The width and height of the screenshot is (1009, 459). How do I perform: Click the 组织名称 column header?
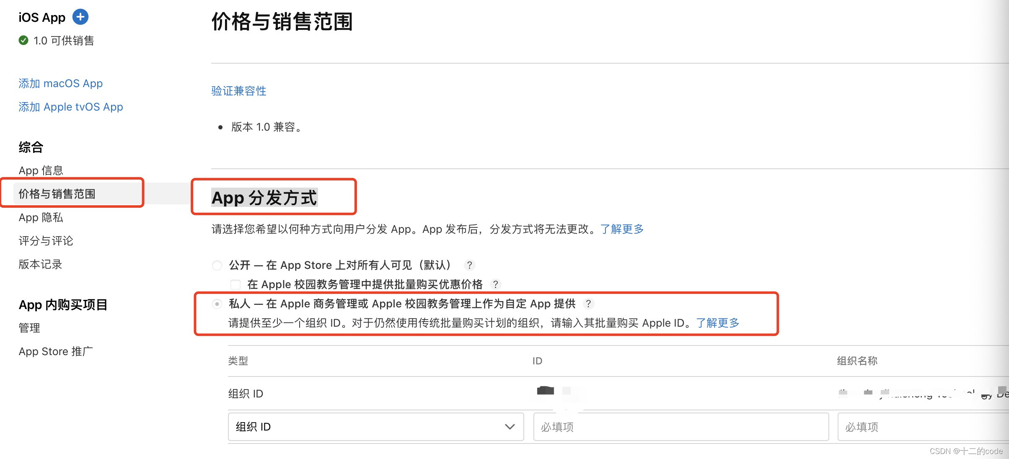pos(857,361)
